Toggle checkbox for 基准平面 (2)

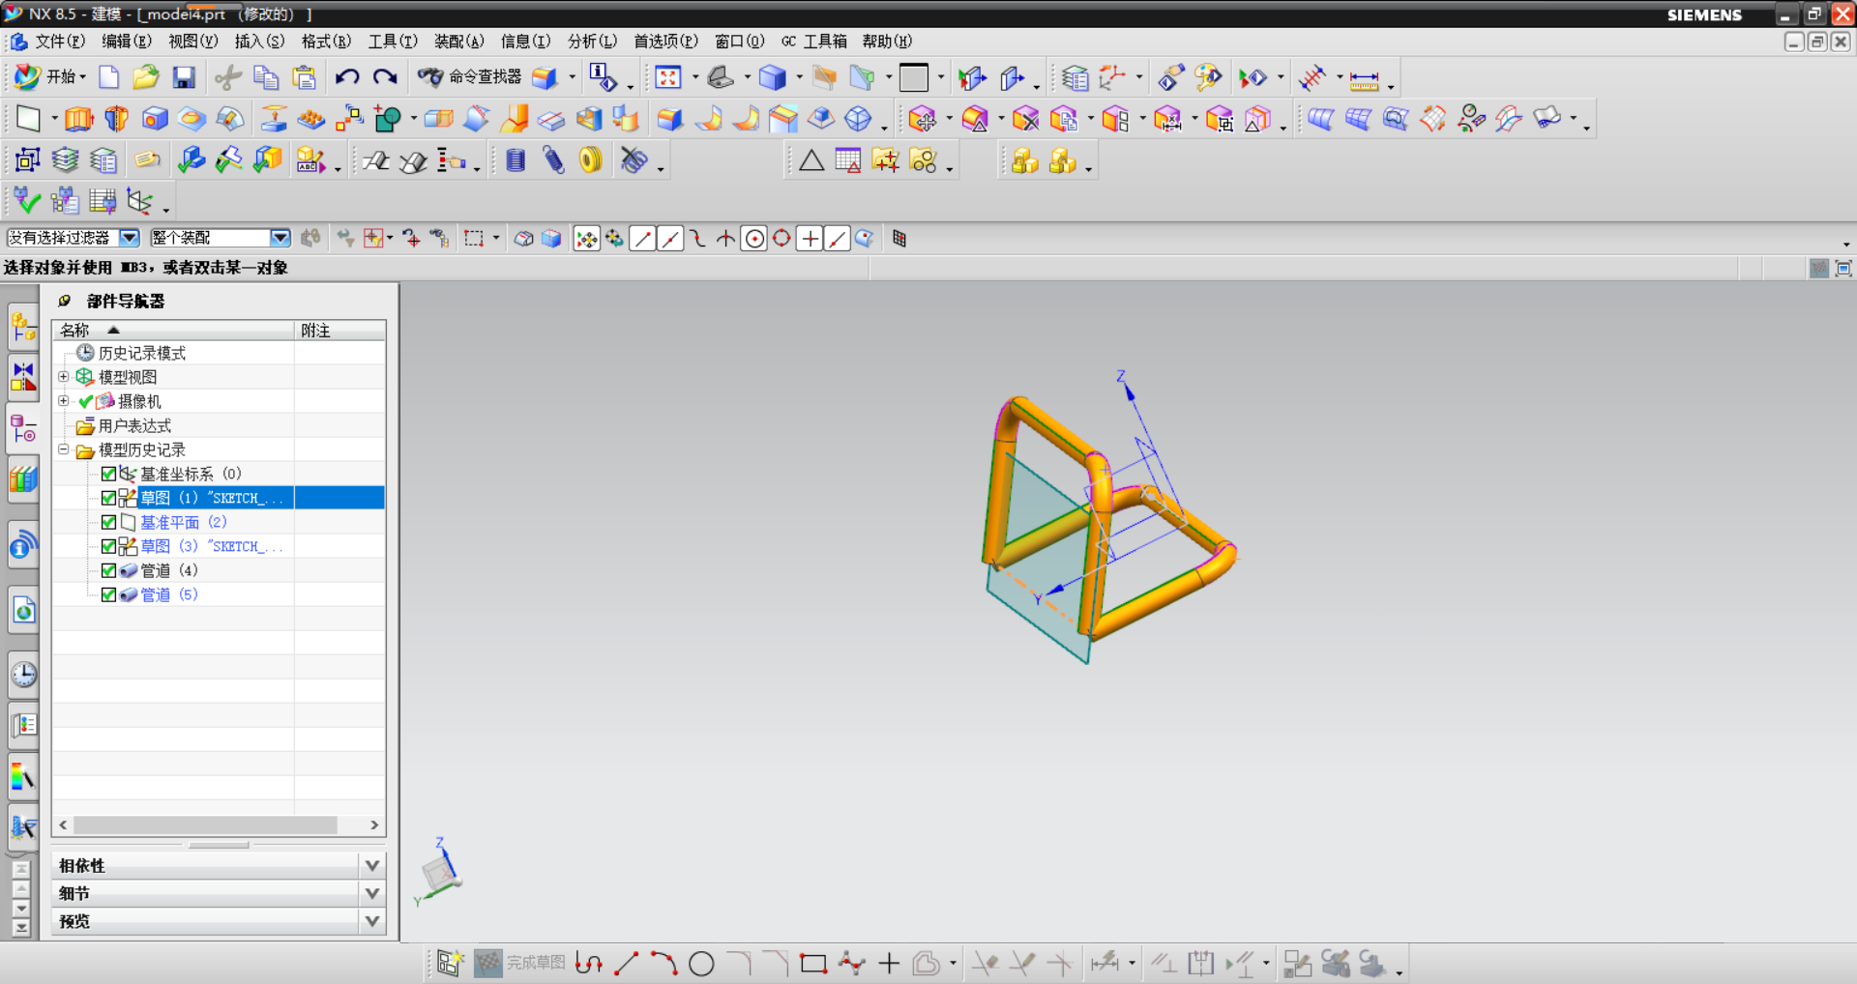pos(108,522)
